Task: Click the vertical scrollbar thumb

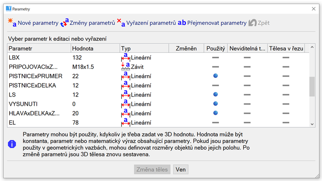Action: click(x=311, y=86)
